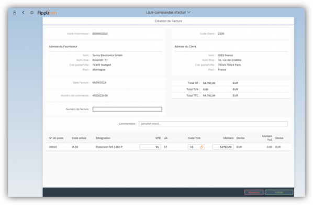
Task: Click the N° de poste column header
Action: coord(57,138)
